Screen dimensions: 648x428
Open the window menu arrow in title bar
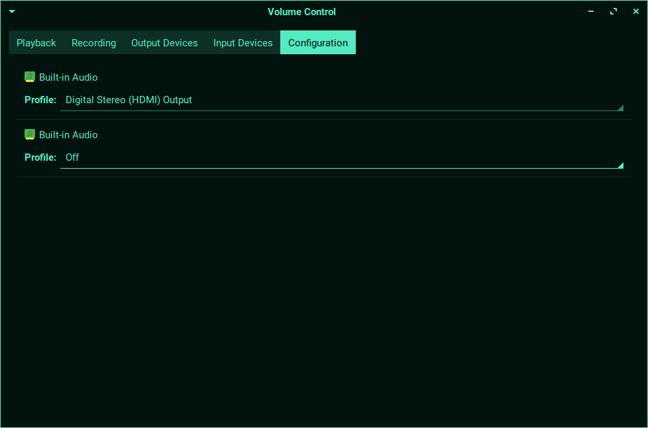click(x=12, y=12)
